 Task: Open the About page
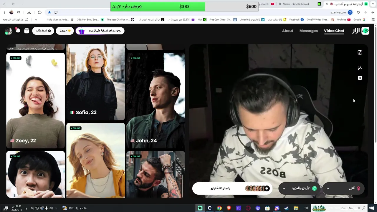287,31
